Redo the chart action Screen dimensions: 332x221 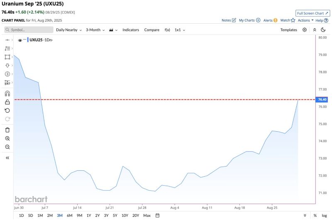[7, 119]
